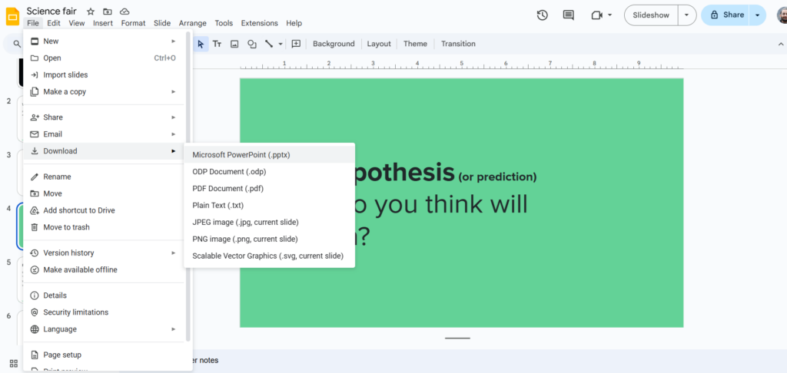The image size is (787, 373).
Task: Select the text box tool
Action: pos(218,44)
